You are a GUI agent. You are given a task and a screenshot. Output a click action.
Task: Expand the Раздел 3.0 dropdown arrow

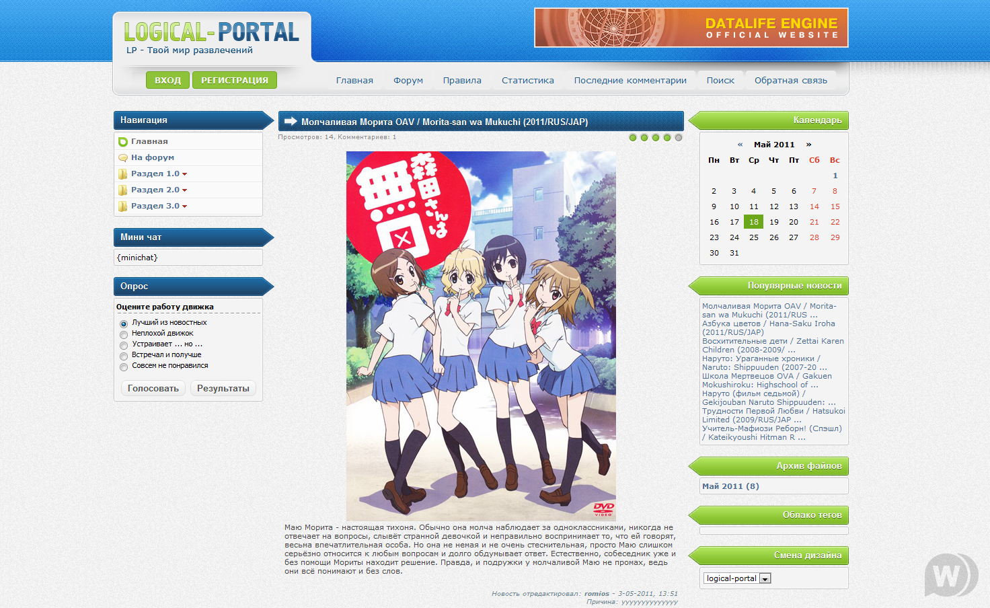coord(184,206)
